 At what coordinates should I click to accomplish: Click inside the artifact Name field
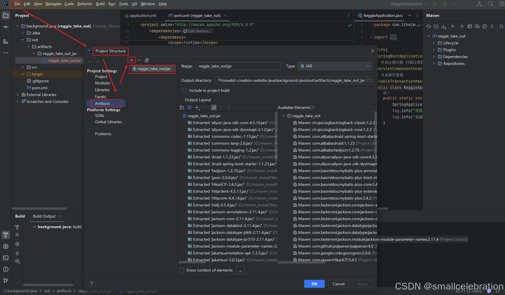coord(238,66)
